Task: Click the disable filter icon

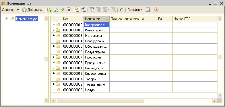Action: click(x=114, y=10)
